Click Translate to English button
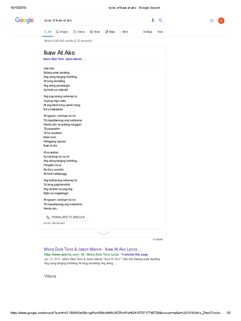 click(66, 217)
